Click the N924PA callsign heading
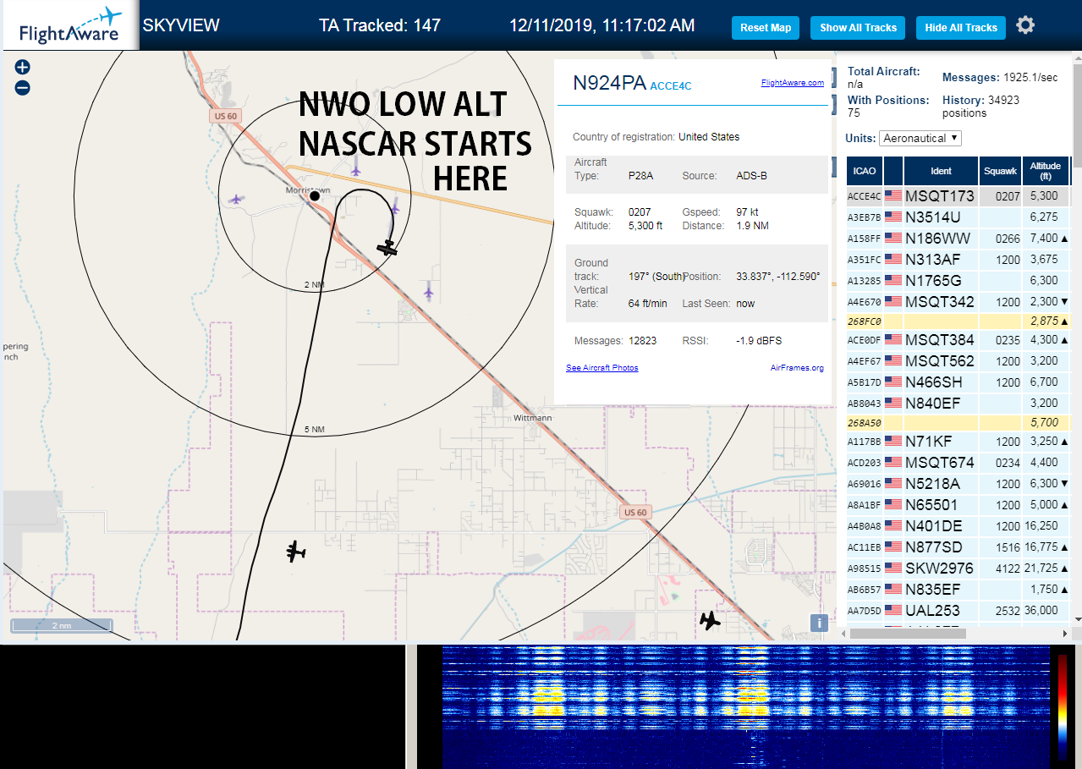Screen dimensions: 1082x769 pyautogui.click(x=609, y=83)
